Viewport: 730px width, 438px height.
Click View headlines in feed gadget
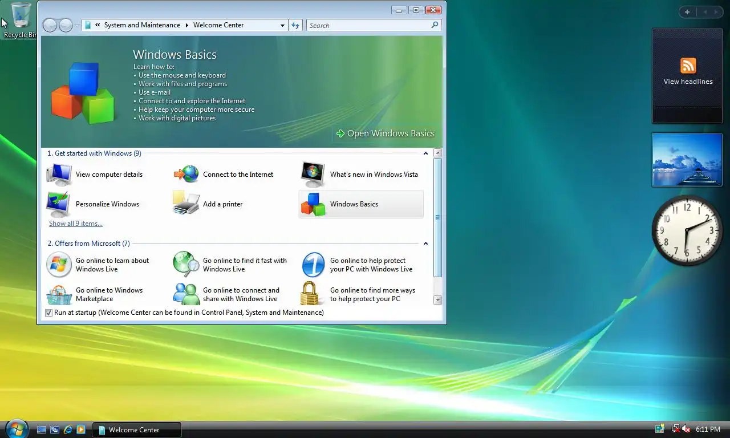[x=688, y=82]
